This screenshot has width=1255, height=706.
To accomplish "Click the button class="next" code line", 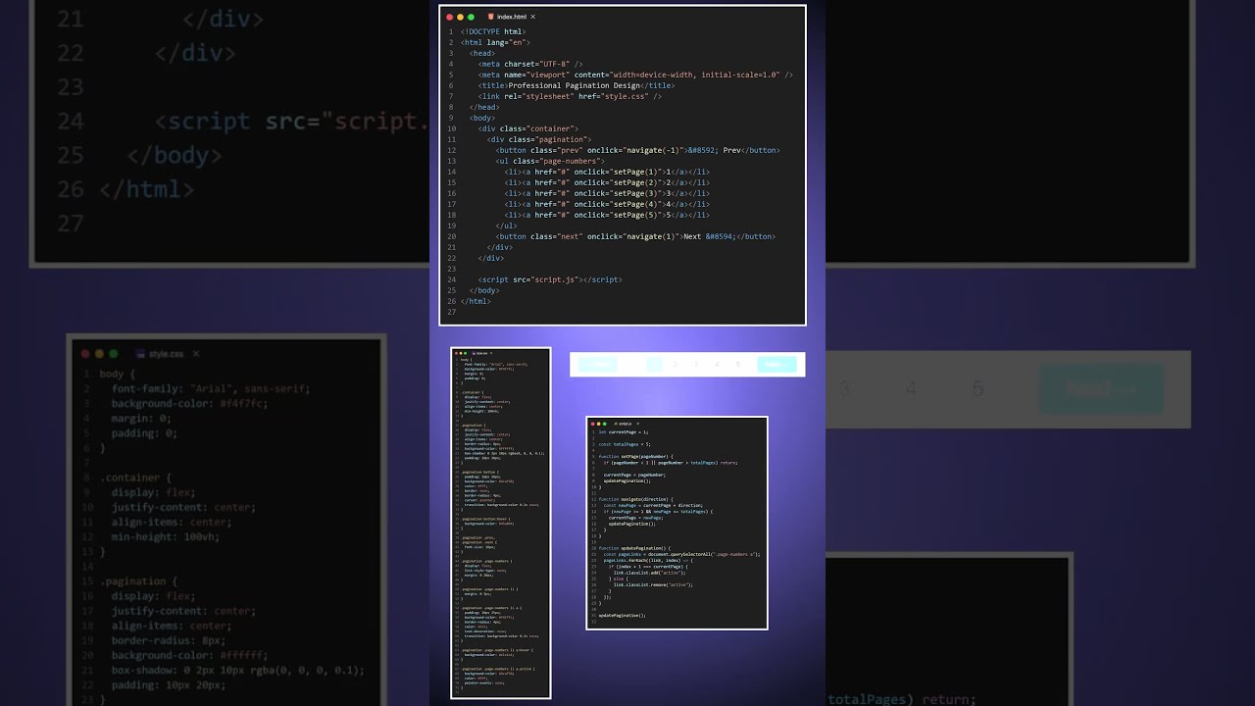I will point(636,236).
